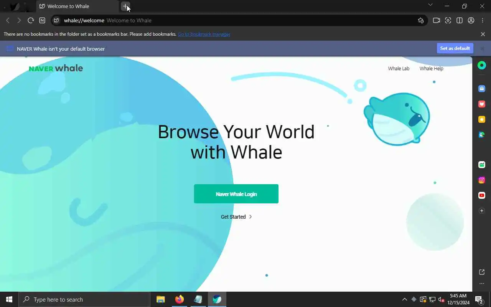Image resolution: width=491 pixels, height=307 pixels.
Task: Reload the current page
Action: click(31, 20)
